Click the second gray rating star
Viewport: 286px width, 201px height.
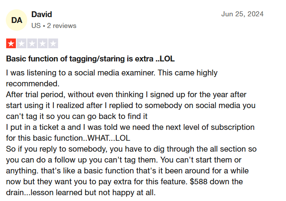21,44
